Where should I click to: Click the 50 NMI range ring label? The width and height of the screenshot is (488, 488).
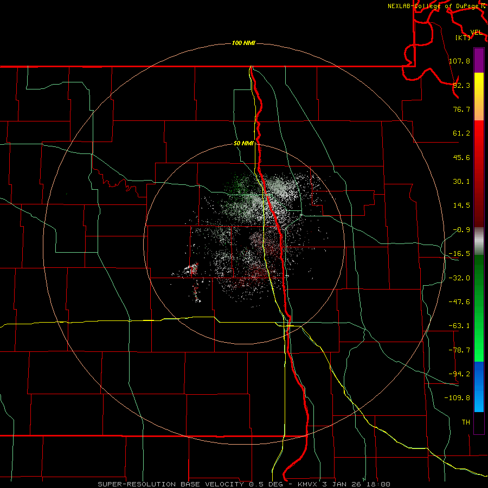point(243,144)
